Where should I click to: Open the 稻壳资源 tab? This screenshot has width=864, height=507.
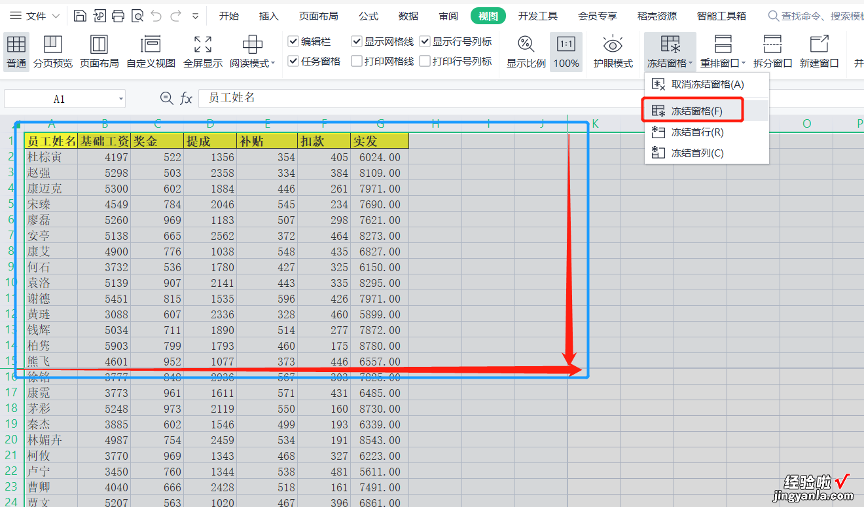click(657, 16)
